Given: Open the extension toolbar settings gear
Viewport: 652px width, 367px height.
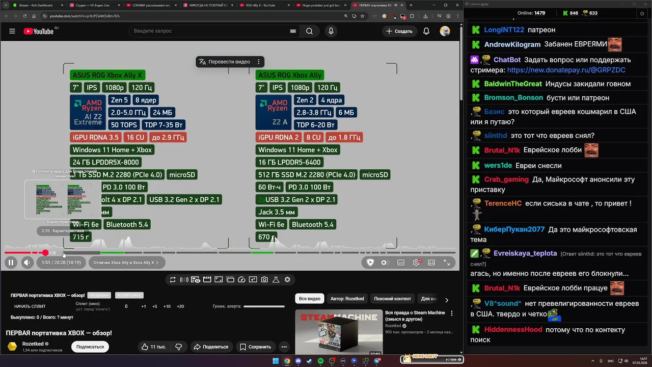Looking at the screenshot, I should tap(287, 279).
